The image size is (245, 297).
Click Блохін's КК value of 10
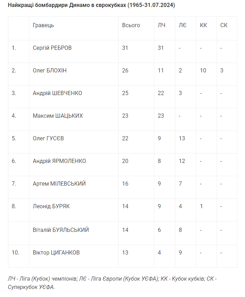coord(203,71)
